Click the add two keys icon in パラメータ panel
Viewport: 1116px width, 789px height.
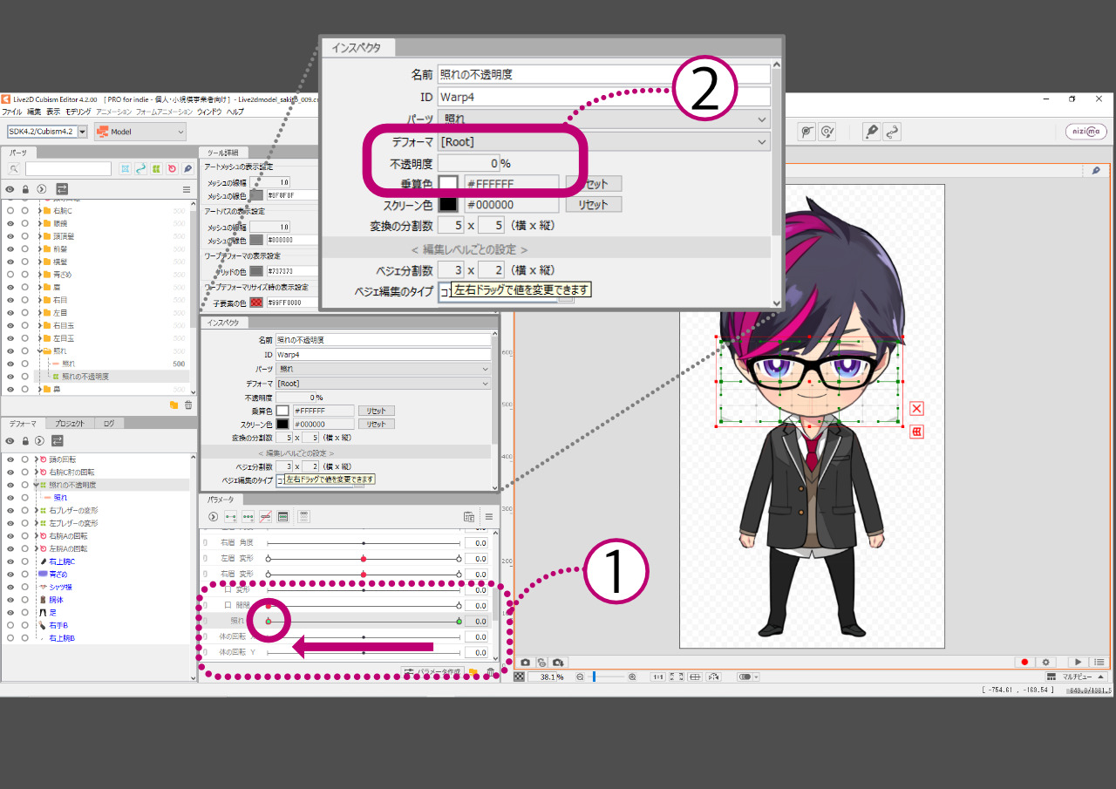[230, 516]
